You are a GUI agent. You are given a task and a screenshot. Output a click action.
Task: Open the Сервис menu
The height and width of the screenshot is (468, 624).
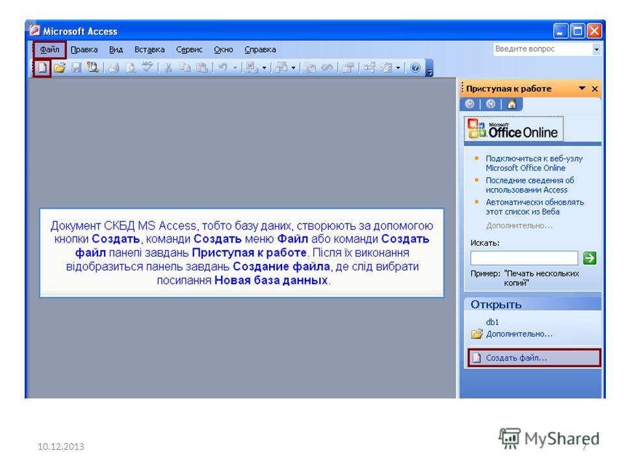(x=189, y=50)
